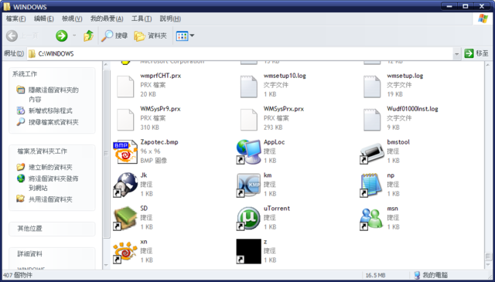Select the wmsetup10.log file icon
Image resolution: width=495 pixels, height=282 pixels.
(249, 87)
